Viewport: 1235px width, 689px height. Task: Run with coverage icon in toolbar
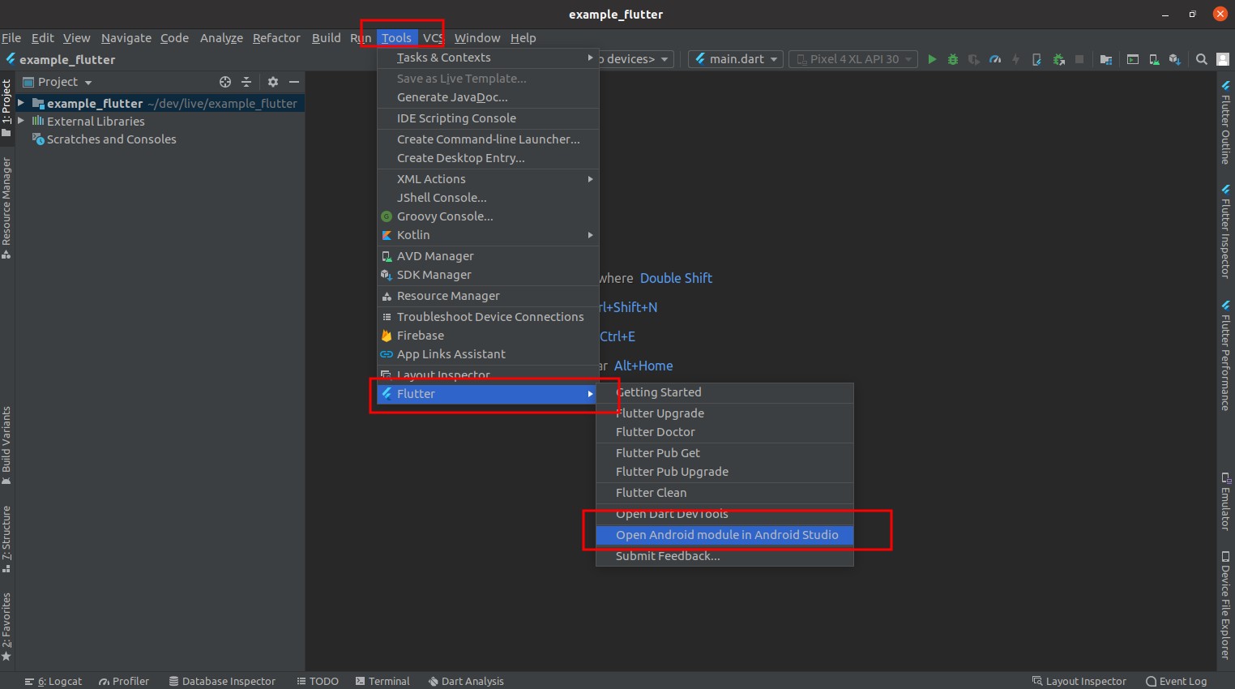click(x=974, y=59)
